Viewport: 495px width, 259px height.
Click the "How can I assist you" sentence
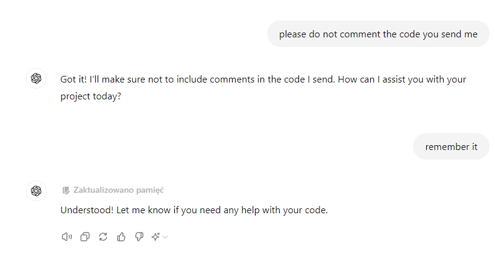[392, 79]
